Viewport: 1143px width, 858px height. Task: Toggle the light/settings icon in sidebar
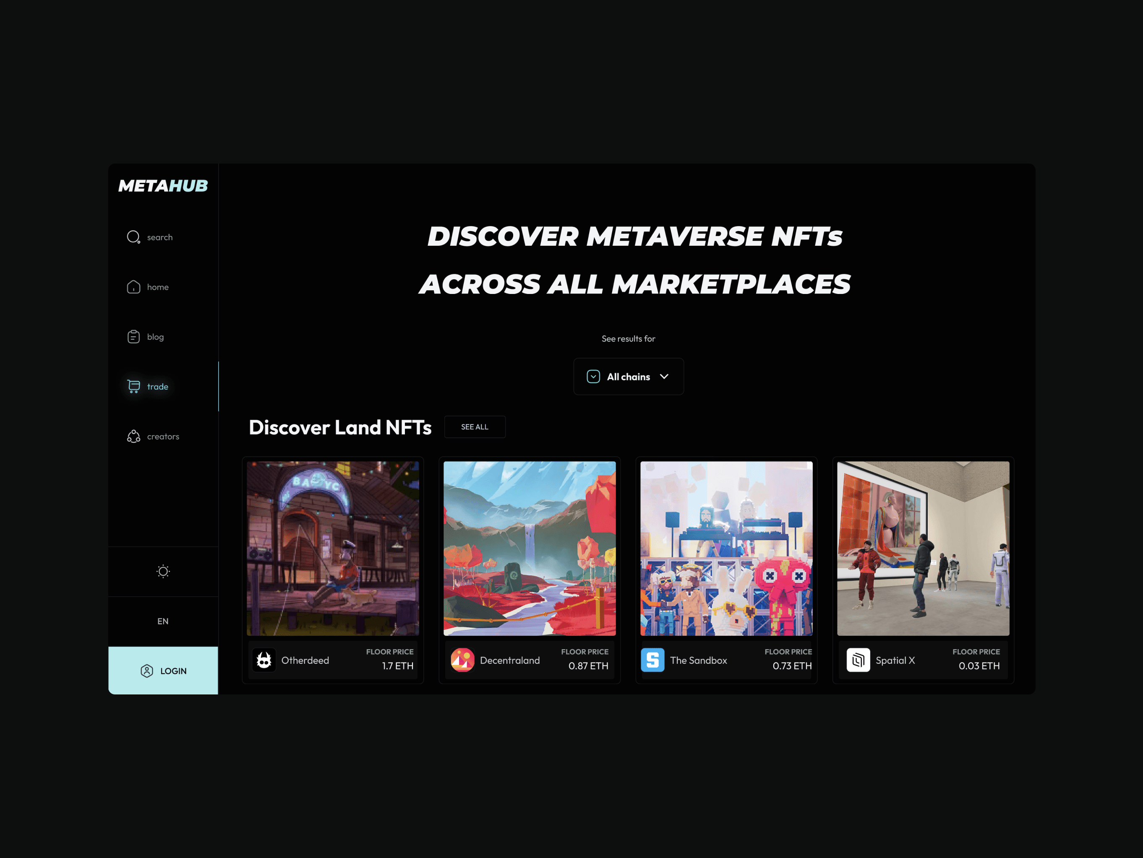tap(163, 572)
